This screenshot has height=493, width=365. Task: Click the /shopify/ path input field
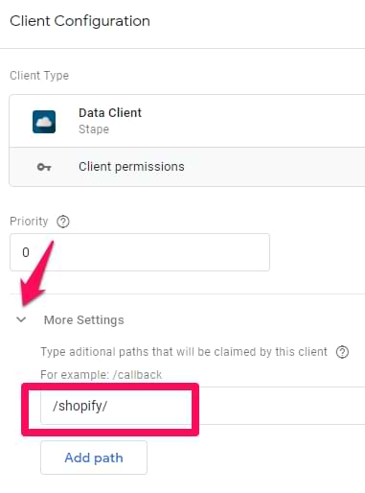(x=116, y=406)
